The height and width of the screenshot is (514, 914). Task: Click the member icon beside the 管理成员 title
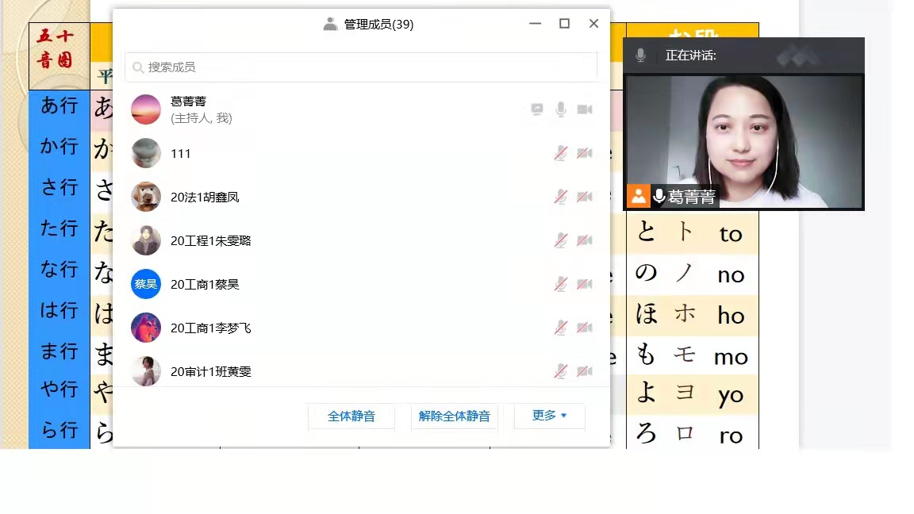(330, 25)
